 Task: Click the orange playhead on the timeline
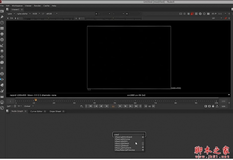click(x=36, y=100)
